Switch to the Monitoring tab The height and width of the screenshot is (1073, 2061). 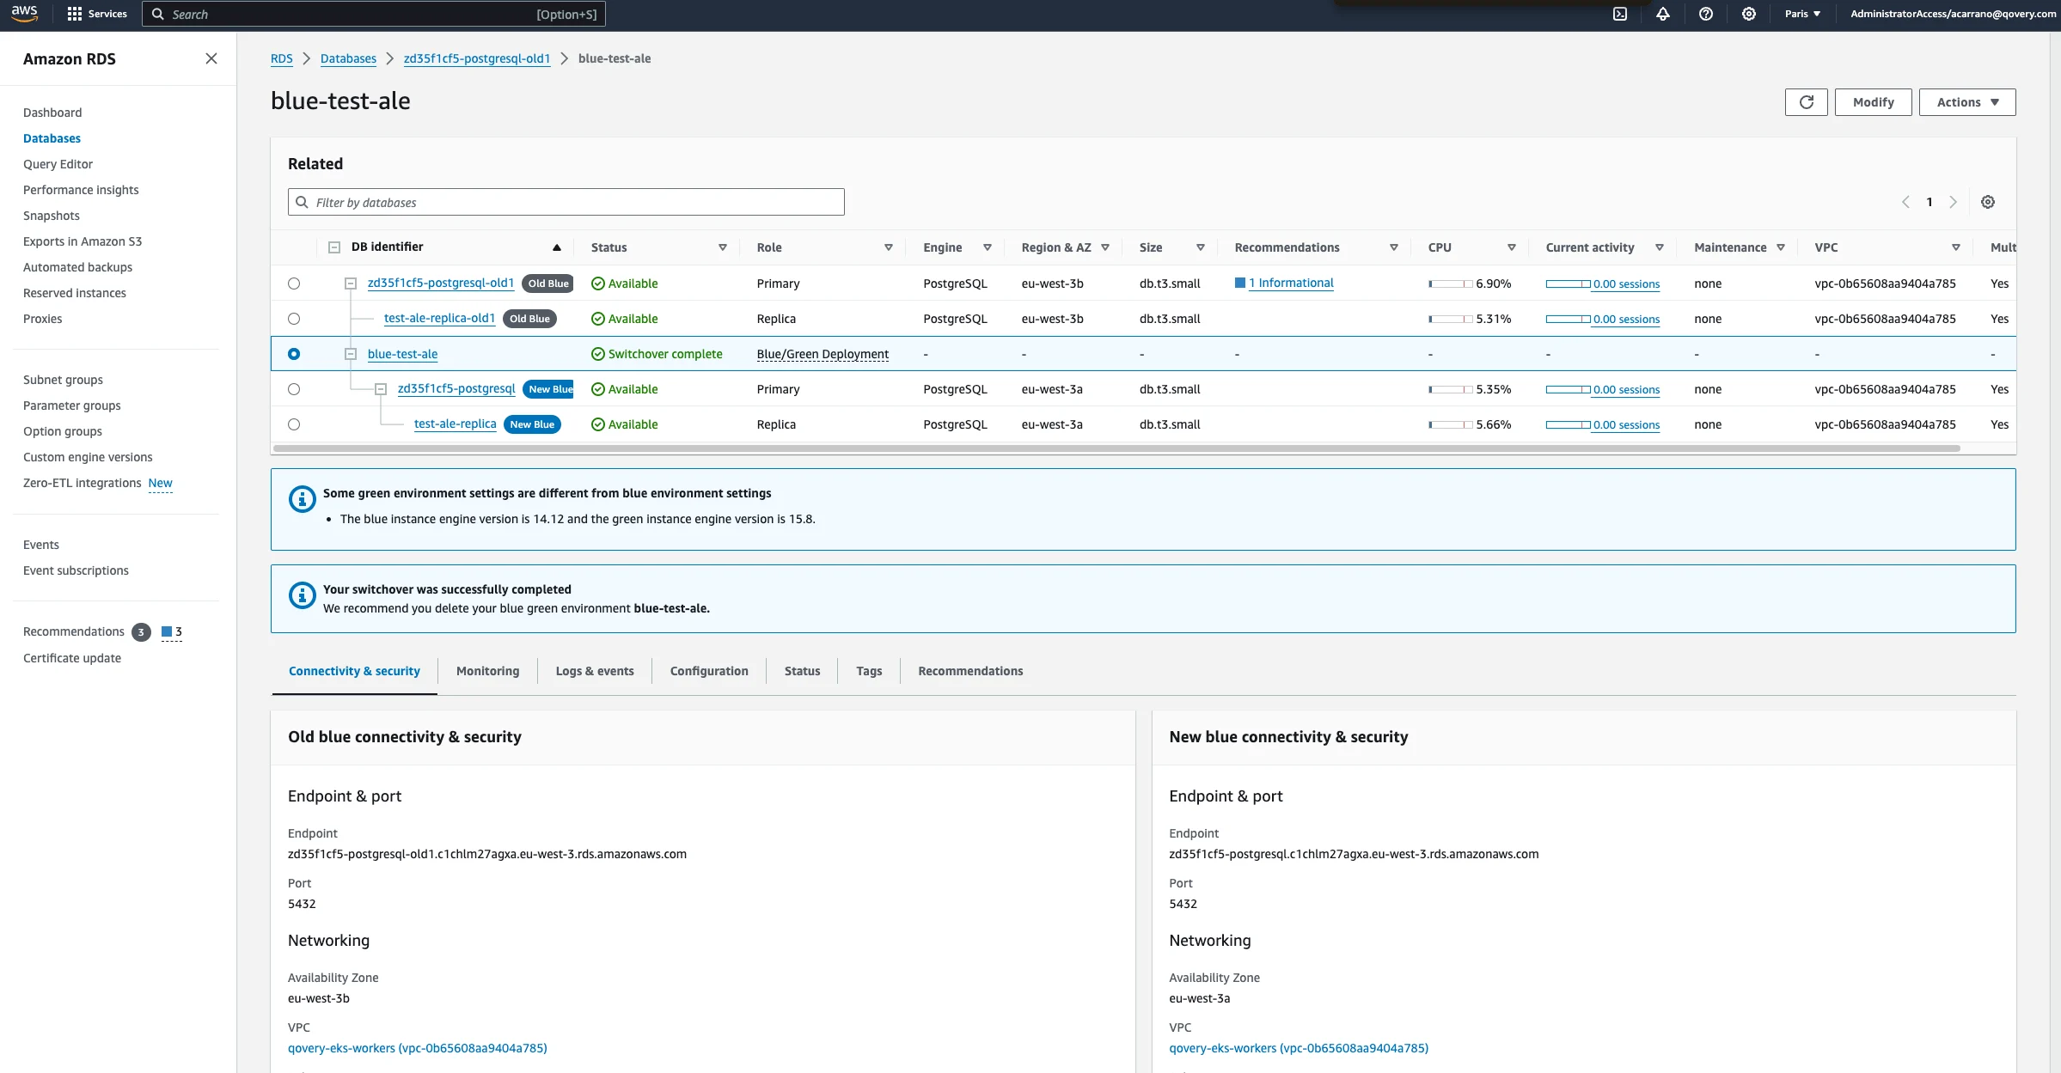(x=487, y=671)
